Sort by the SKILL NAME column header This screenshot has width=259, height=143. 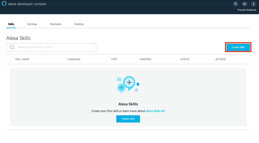[x=22, y=59]
